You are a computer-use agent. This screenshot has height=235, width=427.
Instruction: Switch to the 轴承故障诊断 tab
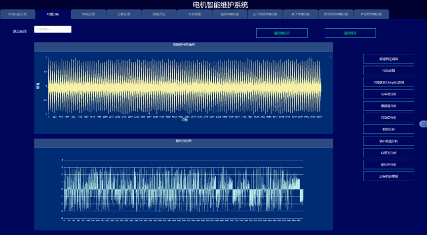point(230,14)
